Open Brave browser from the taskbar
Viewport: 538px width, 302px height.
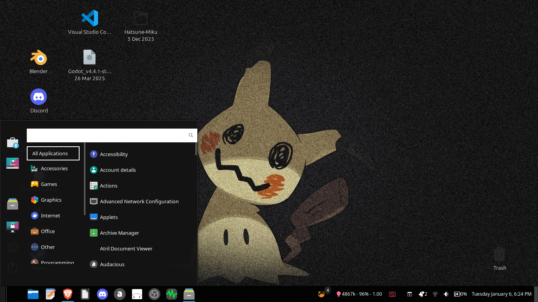68,294
